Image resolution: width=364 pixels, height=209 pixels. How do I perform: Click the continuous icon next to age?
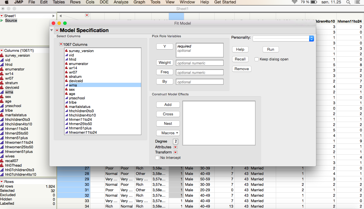tap(67, 94)
